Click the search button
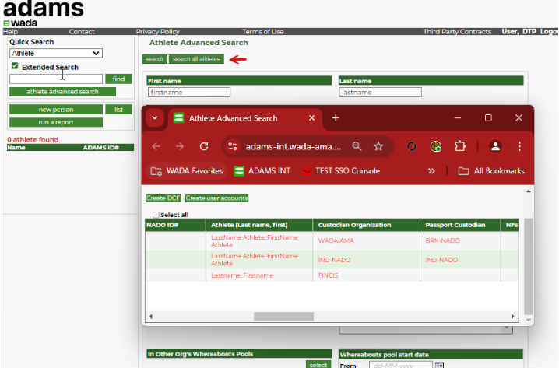 [154, 59]
